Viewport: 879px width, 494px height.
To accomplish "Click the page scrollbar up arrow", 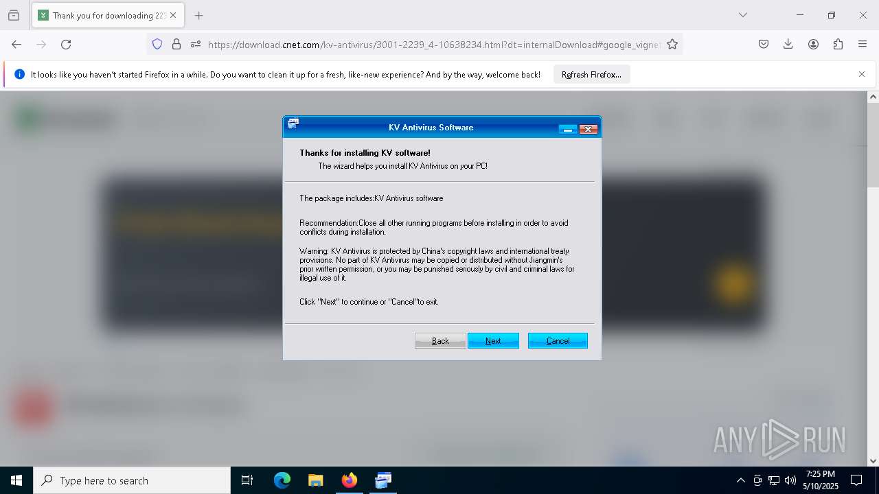I will (873, 97).
